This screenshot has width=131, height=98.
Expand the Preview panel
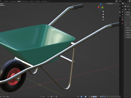pos(128,12)
